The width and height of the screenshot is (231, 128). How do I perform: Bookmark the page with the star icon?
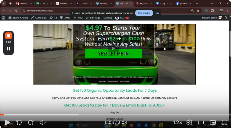[198, 11]
